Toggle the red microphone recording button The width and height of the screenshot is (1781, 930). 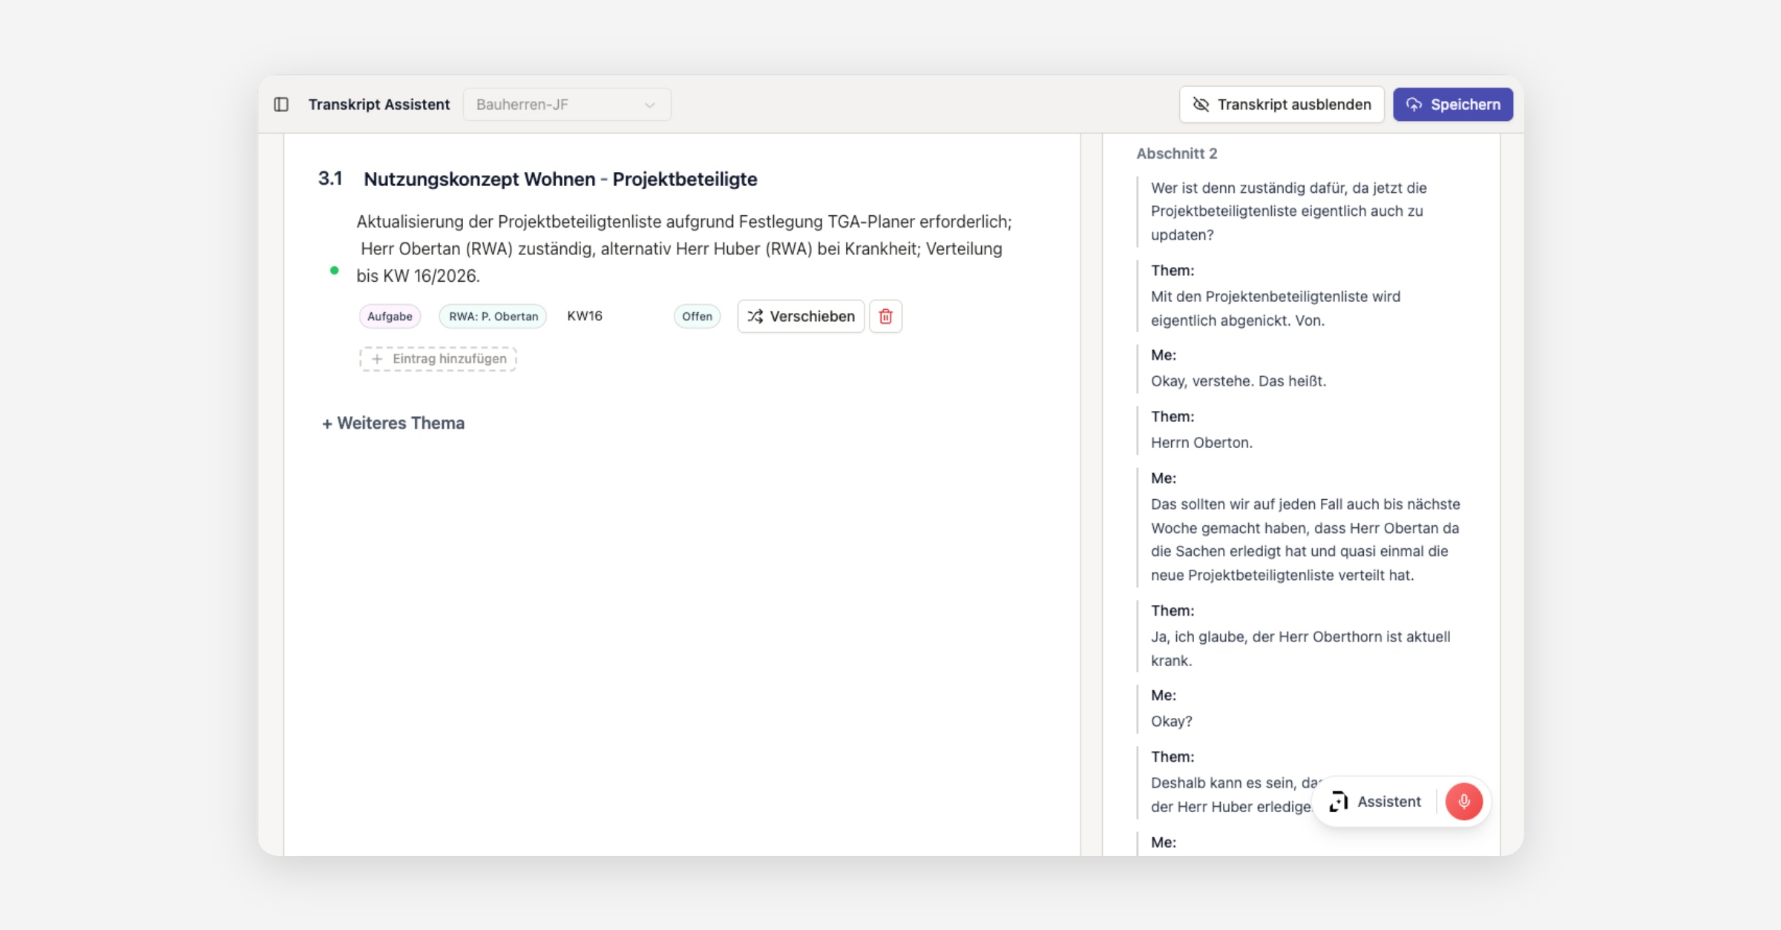pyautogui.click(x=1463, y=802)
